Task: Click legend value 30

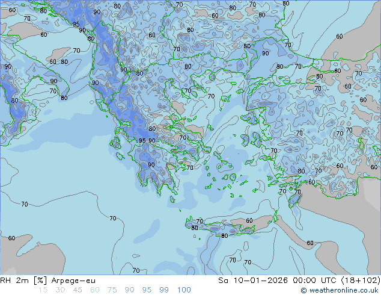Action: click(x=60, y=290)
